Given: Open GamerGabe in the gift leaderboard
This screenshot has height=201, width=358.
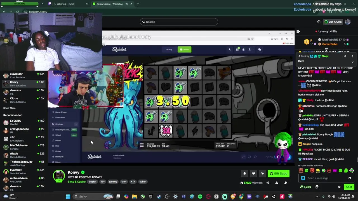Looking at the screenshot, I should (x=329, y=44).
